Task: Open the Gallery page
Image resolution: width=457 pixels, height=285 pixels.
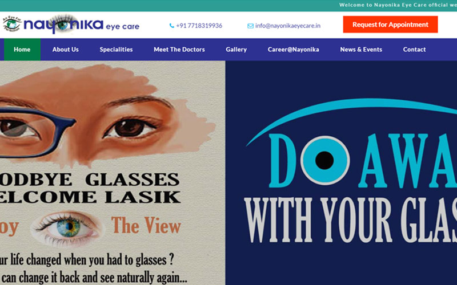Action: point(236,50)
